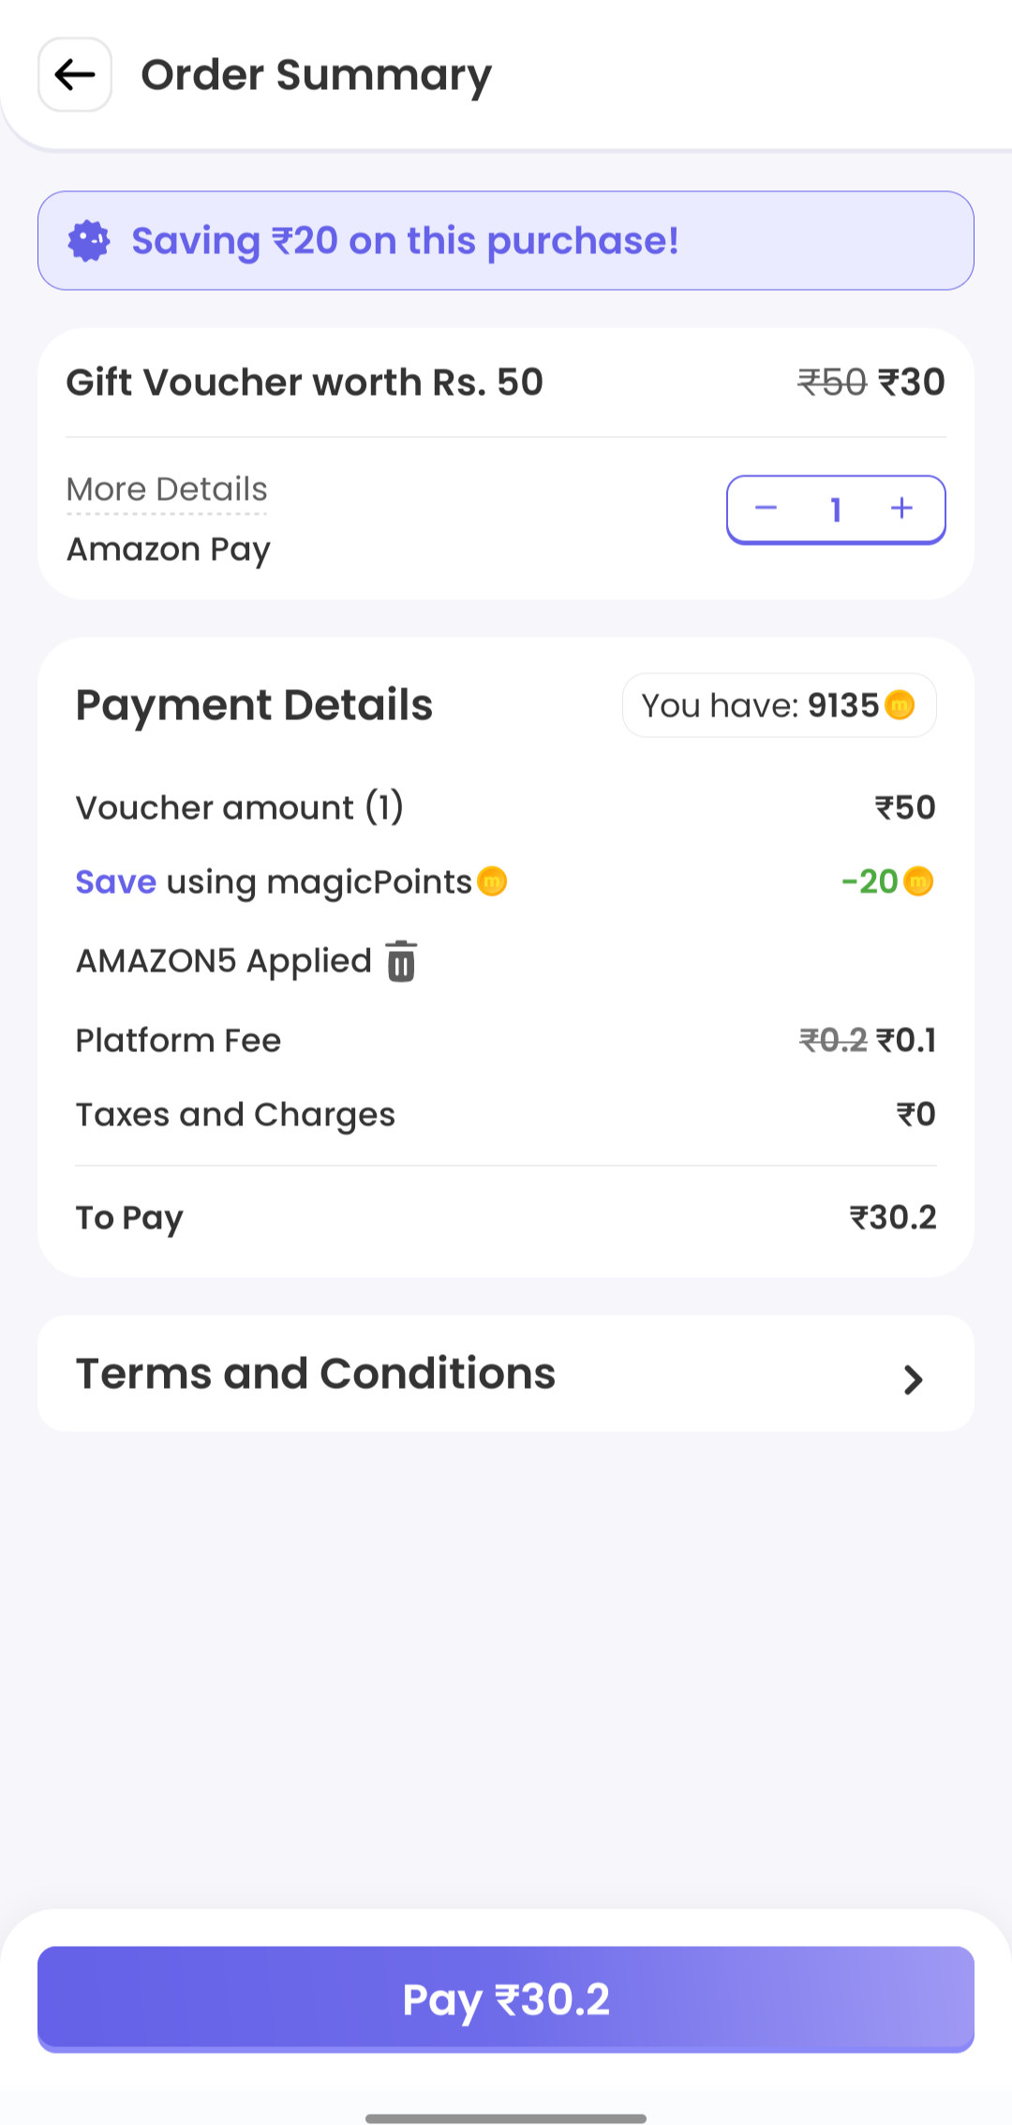Screen dimensions: 1012x2125
Task: Click the blue Save magicPoints link
Action: pyautogui.click(x=116, y=882)
